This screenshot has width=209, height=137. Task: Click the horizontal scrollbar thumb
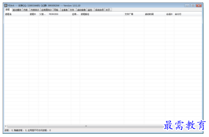click(x=86, y=126)
